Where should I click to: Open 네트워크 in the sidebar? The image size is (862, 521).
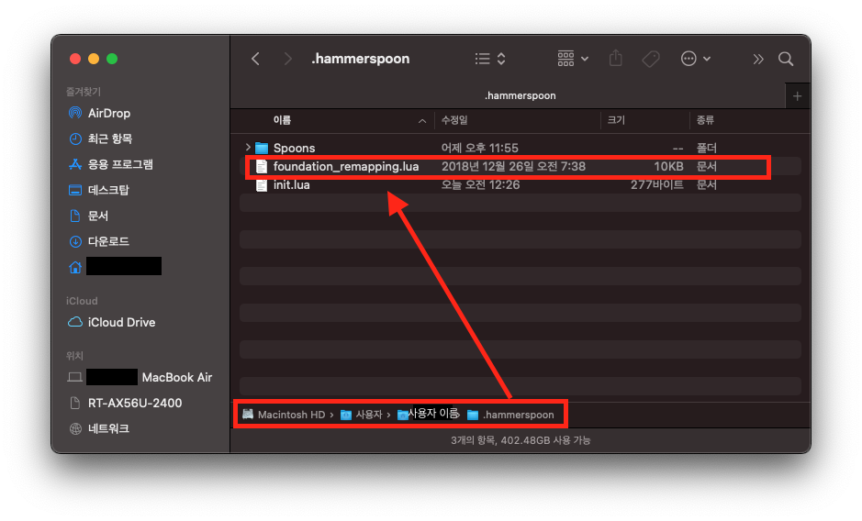(x=108, y=428)
